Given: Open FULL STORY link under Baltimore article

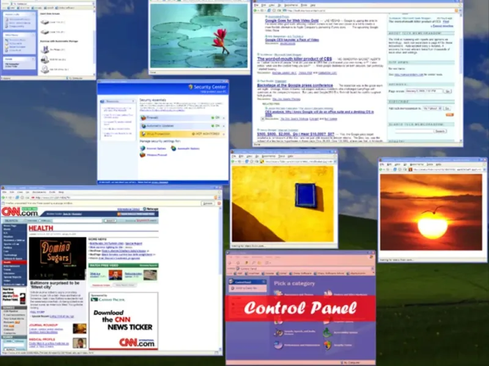Looking at the screenshot, I should 37,312.
